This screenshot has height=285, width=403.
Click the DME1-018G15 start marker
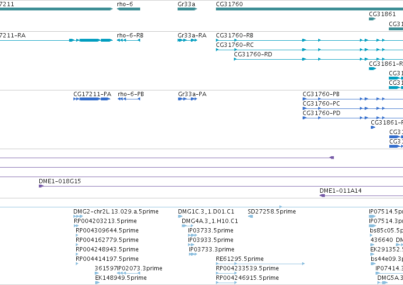pyautogui.click(x=41, y=186)
